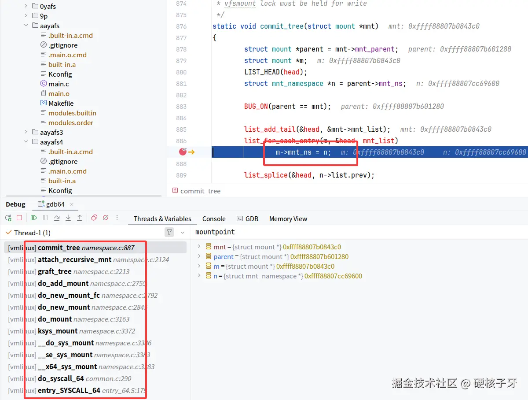Screen dimensions: 528x400
Task: Open thread selector dropdown arrow
Action: click(x=183, y=232)
